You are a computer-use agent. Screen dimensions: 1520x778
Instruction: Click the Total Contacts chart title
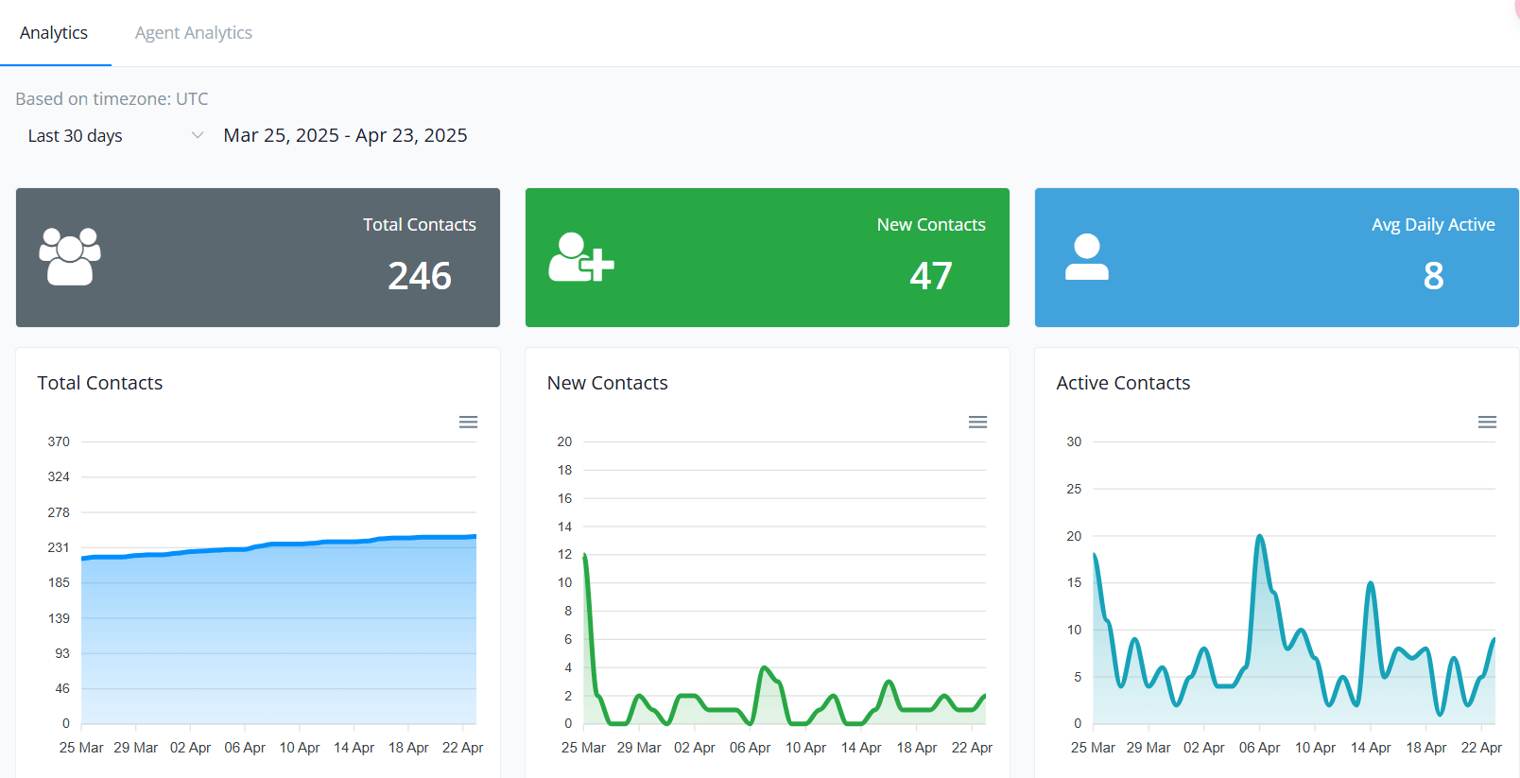(100, 383)
